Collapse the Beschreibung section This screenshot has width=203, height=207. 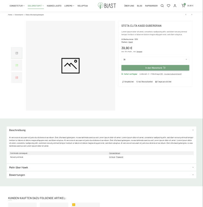101,130
